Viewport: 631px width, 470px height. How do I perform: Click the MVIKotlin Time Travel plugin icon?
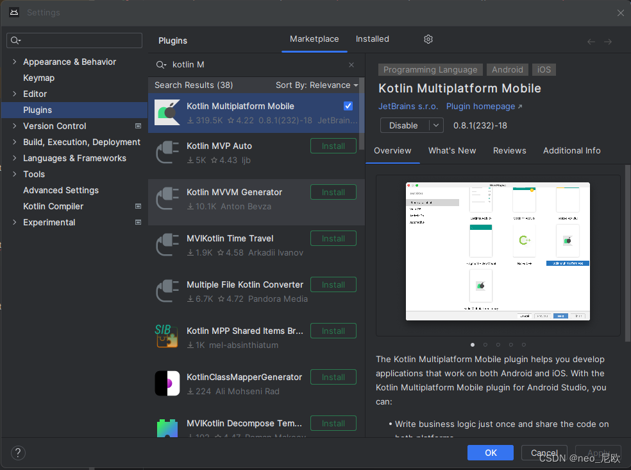(x=167, y=245)
